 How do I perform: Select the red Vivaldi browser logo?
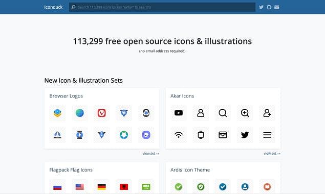tap(101, 113)
